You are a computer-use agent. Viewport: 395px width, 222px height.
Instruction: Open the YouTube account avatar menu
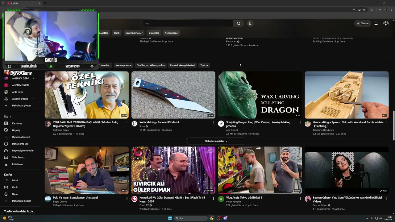coord(386,23)
